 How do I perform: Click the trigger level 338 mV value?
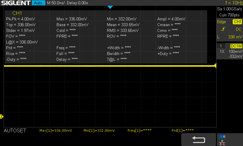[x=235, y=37]
